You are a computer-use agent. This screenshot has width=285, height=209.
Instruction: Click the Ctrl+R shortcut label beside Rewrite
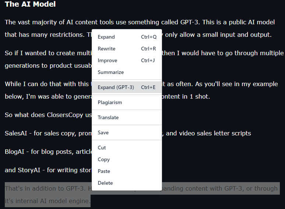(x=148, y=49)
